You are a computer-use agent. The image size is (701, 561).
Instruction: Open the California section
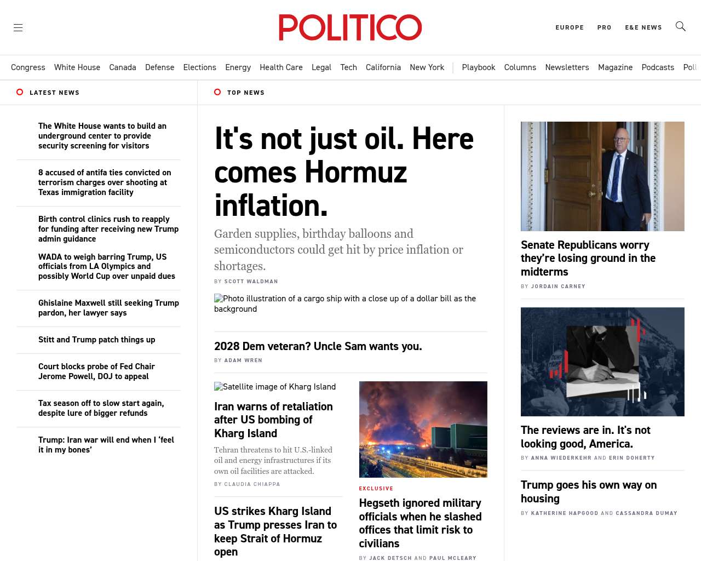click(x=383, y=67)
